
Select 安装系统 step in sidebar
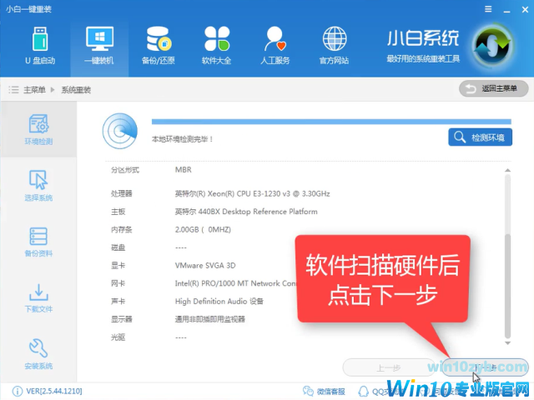(38, 354)
